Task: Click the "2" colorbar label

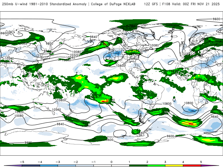Action: point(147,162)
